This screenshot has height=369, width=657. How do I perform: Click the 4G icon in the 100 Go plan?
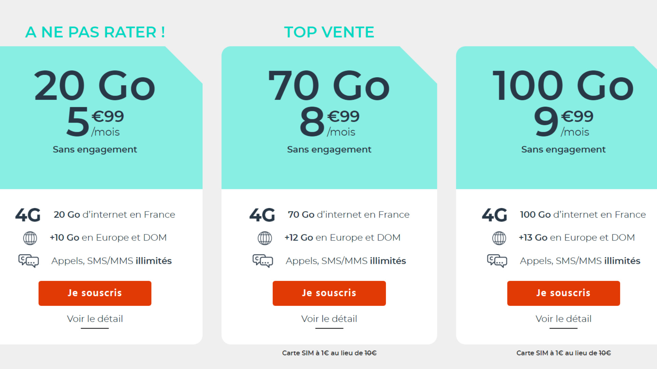(x=494, y=215)
